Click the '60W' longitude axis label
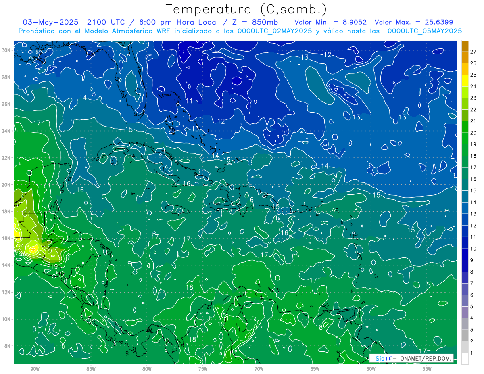Screen dimensions: 484x374 (x=371, y=369)
